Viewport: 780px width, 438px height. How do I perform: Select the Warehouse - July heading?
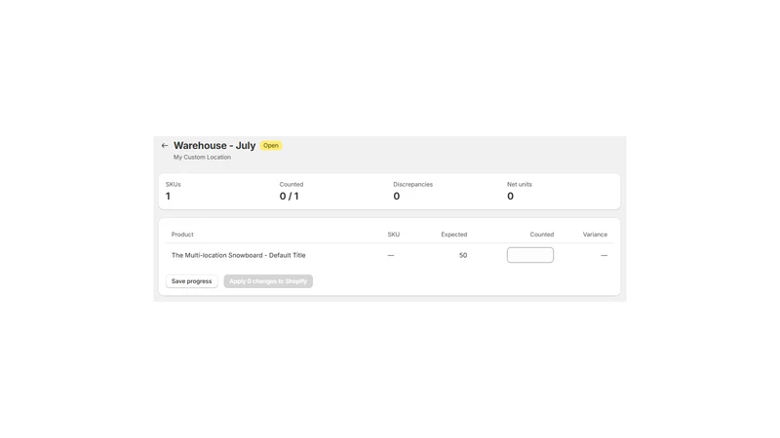214,145
